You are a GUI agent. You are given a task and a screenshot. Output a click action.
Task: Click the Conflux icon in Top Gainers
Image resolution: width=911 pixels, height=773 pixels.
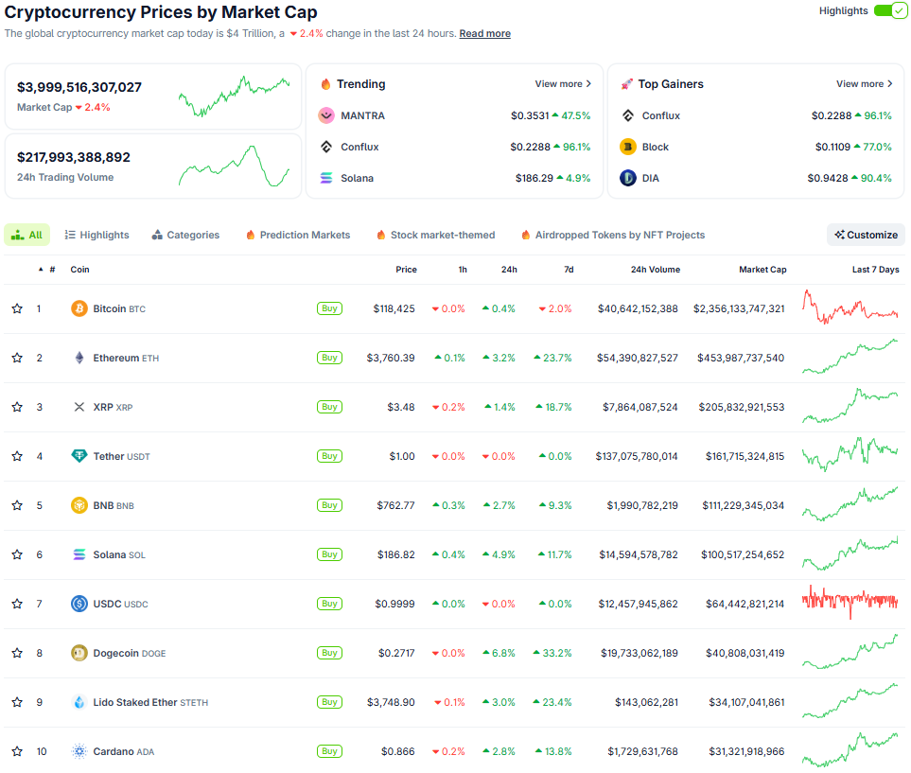[x=627, y=115]
